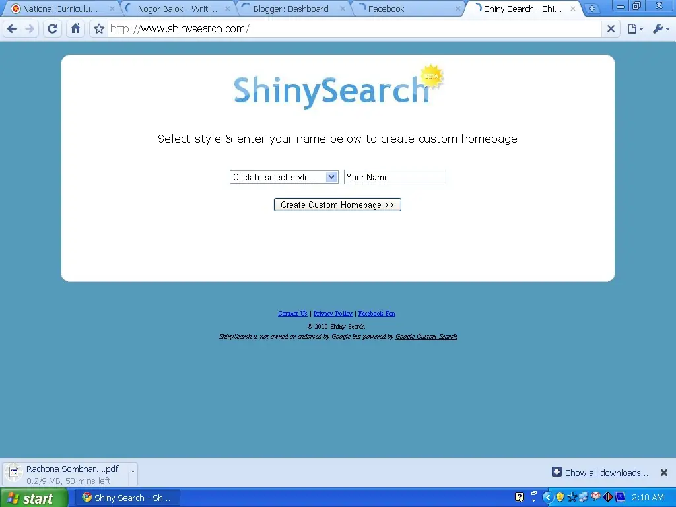Switch to the National Curriculum tab

click(60, 9)
